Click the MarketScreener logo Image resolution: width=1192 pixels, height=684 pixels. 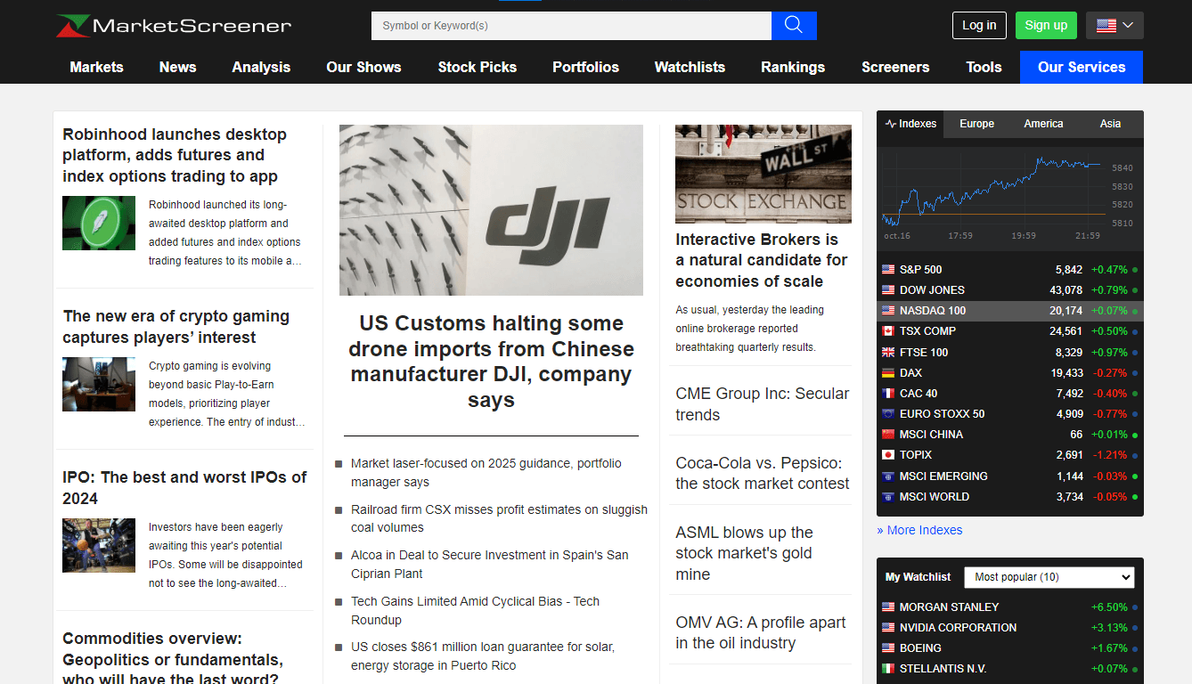tap(174, 26)
